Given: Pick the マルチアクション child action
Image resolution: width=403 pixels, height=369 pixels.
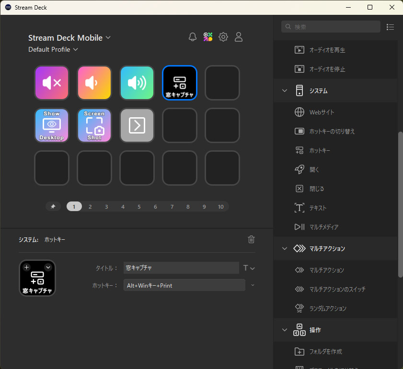Looking at the screenshot, I should point(335,270).
